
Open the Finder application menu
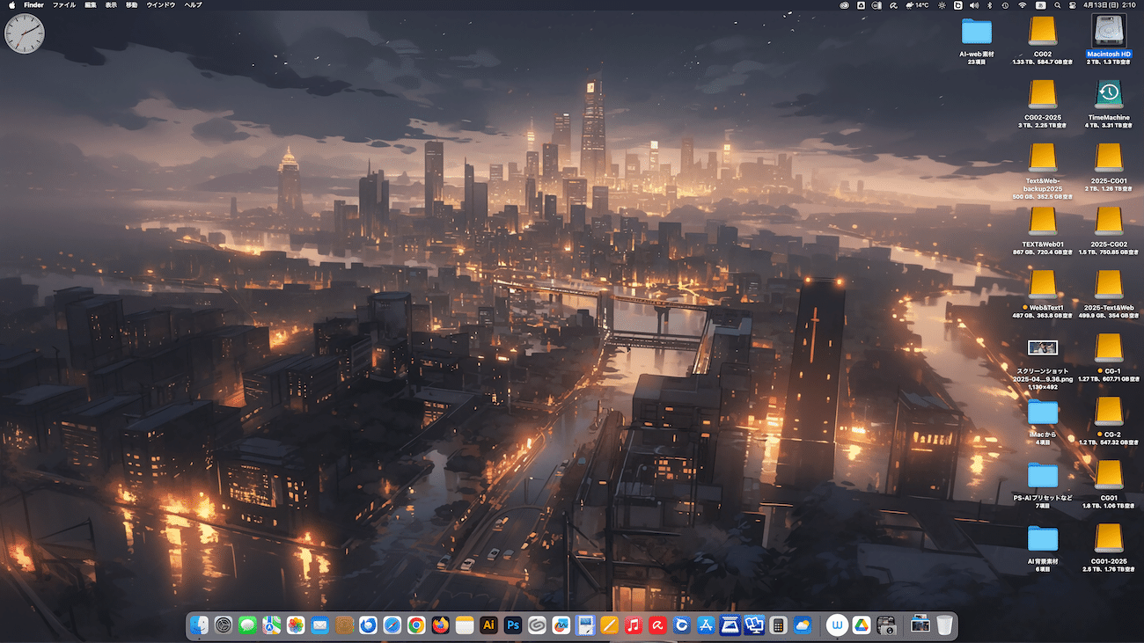[33, 5]
